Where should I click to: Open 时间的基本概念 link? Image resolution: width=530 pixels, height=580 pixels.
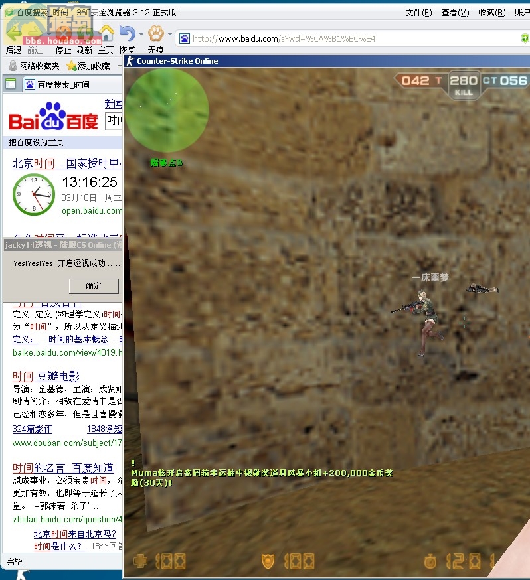click(x=78, y=339)
